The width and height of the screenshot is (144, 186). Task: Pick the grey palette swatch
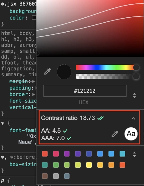point(56,176)
